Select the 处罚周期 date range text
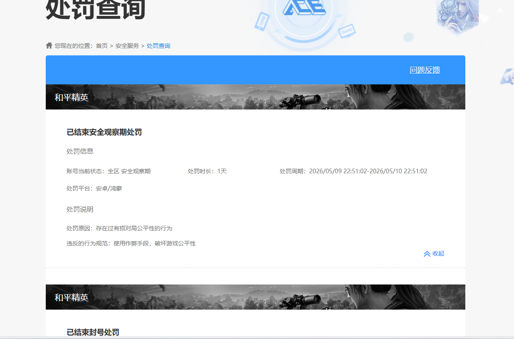The width and height of the screenshot is (514, 339). pyautogui.click(x=354, y=171)
